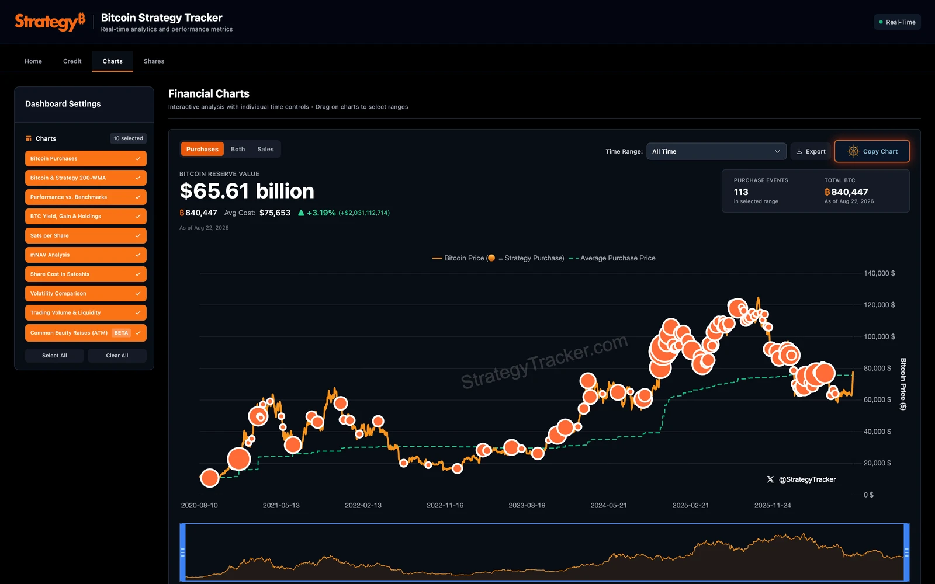Click the As of Aug 22, 2026 text under reserve value
Image resolution: width=935 pixels, height=584 pixels.
[x=204, y=228]
